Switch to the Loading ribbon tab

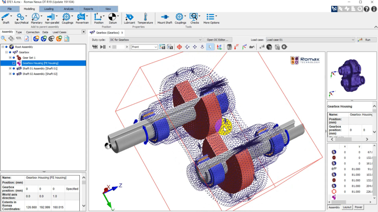49,9
